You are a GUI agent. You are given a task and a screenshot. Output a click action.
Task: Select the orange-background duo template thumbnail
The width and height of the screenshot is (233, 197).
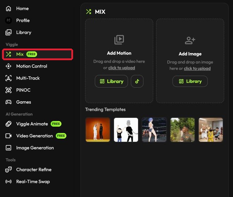point(98,130)
